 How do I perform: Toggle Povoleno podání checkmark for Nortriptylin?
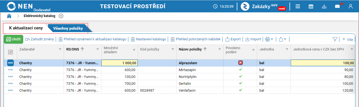point(240,76)
